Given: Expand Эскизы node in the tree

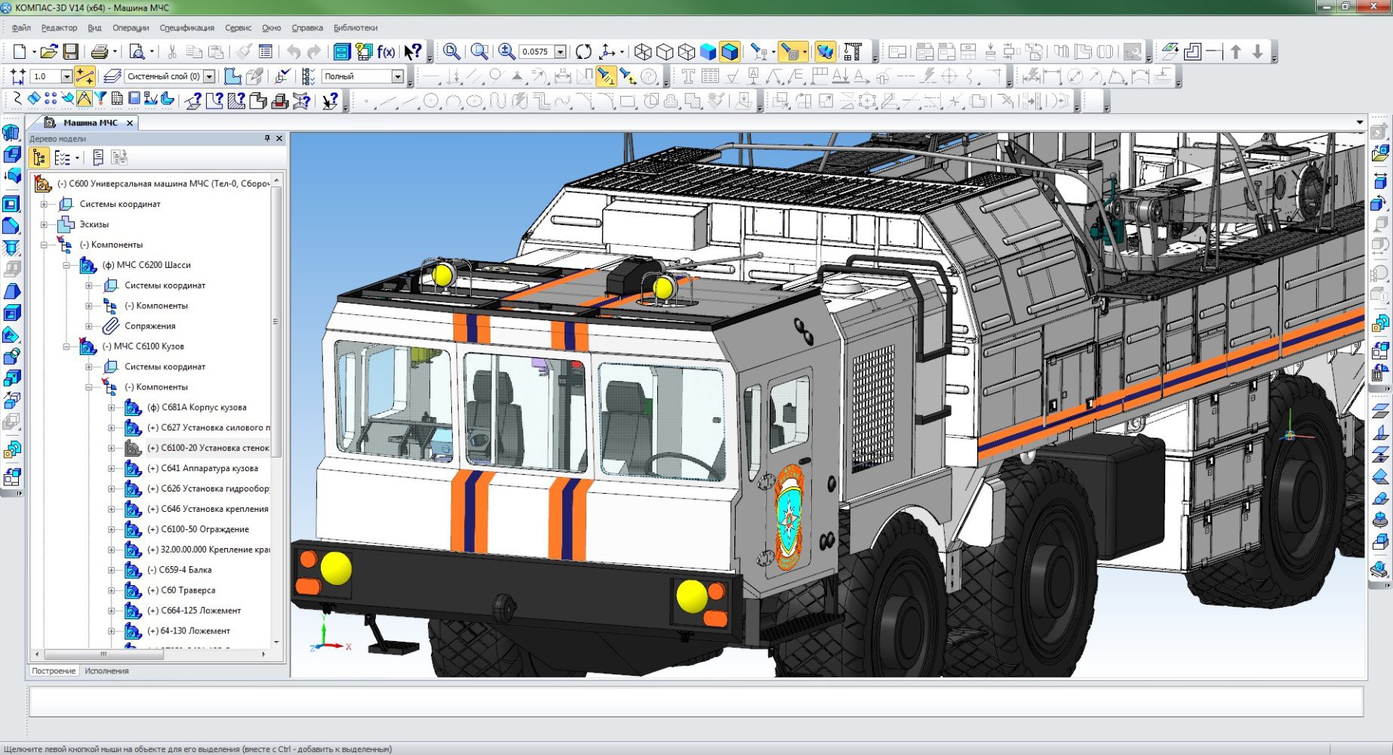Looking at the screenshot, I should coord(44,224).
